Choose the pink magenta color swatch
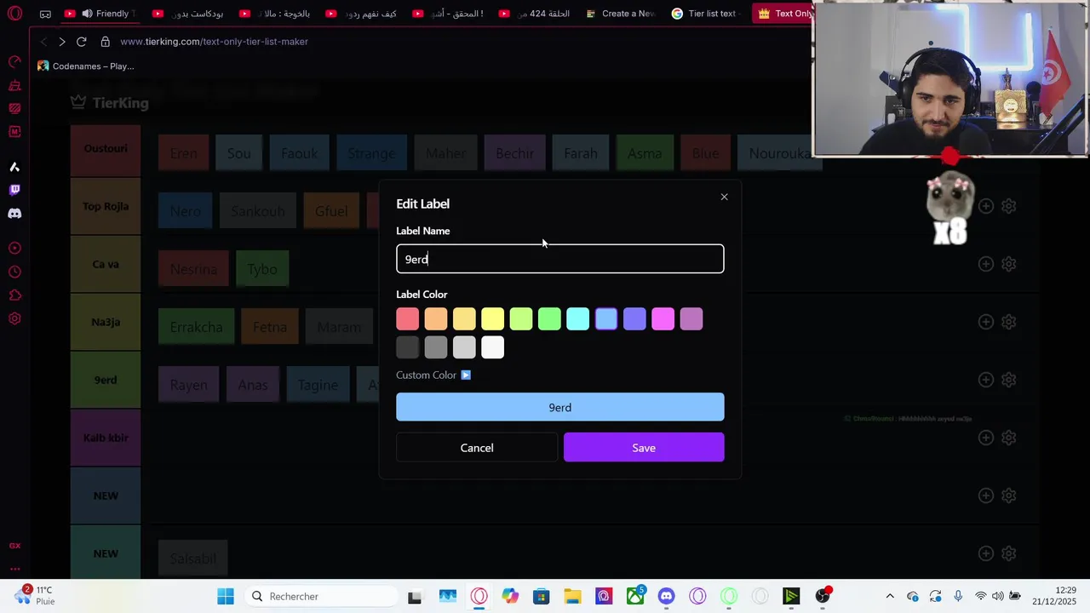This screenshot has height=613, width=1090. (x=663, y=319)
